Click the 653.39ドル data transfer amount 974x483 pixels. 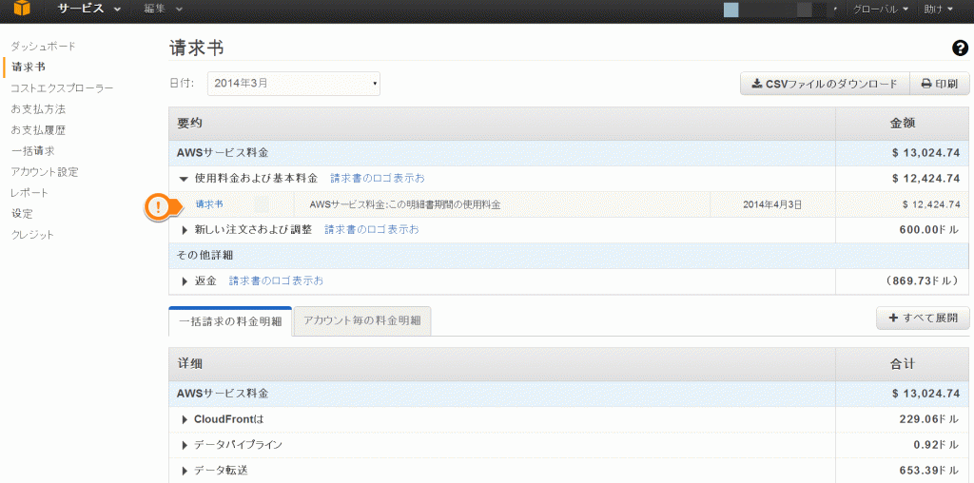[x=930, y=471]
